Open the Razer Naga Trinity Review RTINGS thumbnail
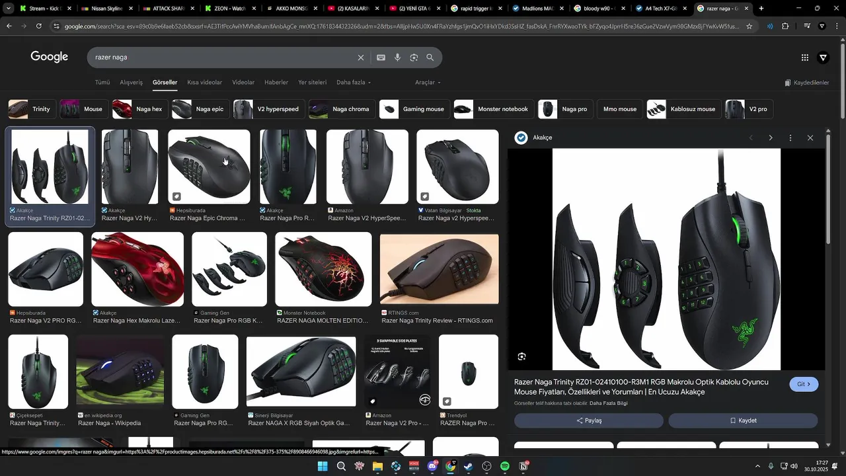The image size is (846, 476). click(439, 269)
